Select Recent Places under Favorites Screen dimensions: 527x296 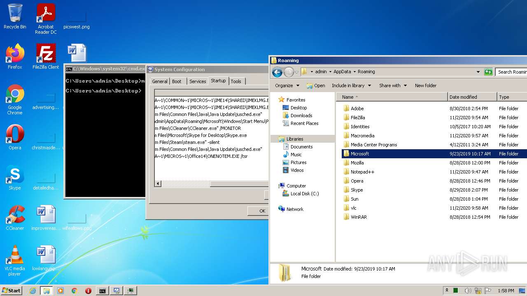pos(304,123)
